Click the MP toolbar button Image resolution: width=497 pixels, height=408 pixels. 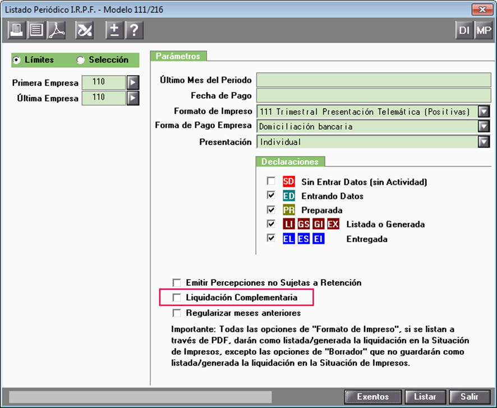click(x=483, y=31)
